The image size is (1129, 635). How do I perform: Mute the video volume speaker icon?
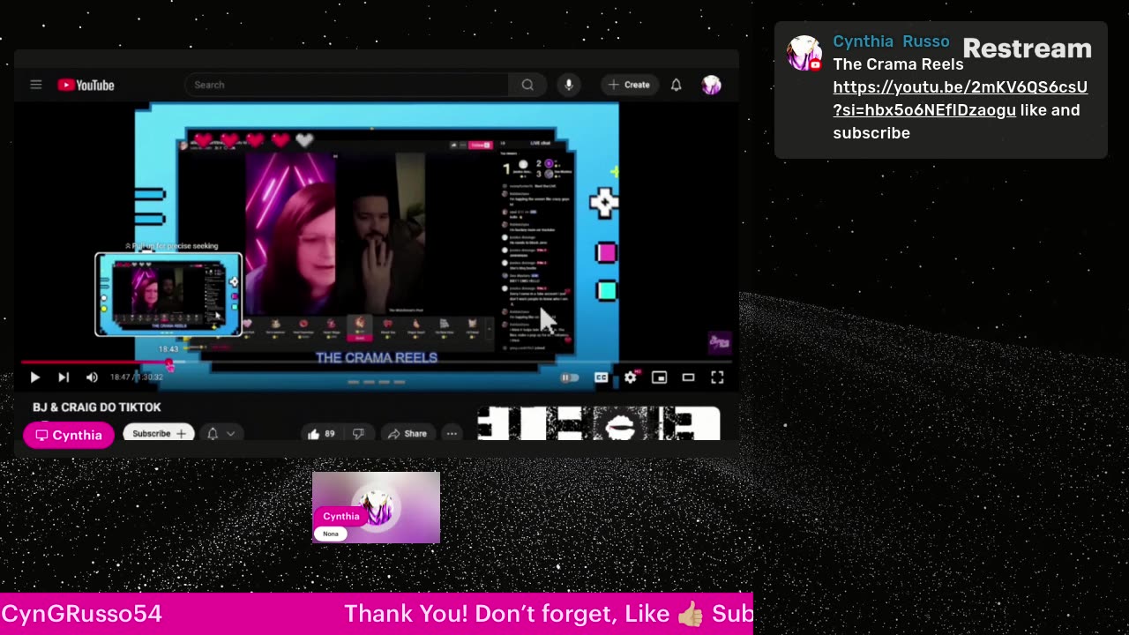point(92,377)
